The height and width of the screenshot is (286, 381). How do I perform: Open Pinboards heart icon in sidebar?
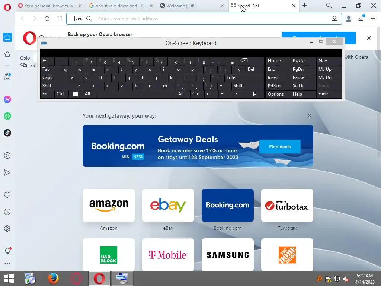(7, 195)
